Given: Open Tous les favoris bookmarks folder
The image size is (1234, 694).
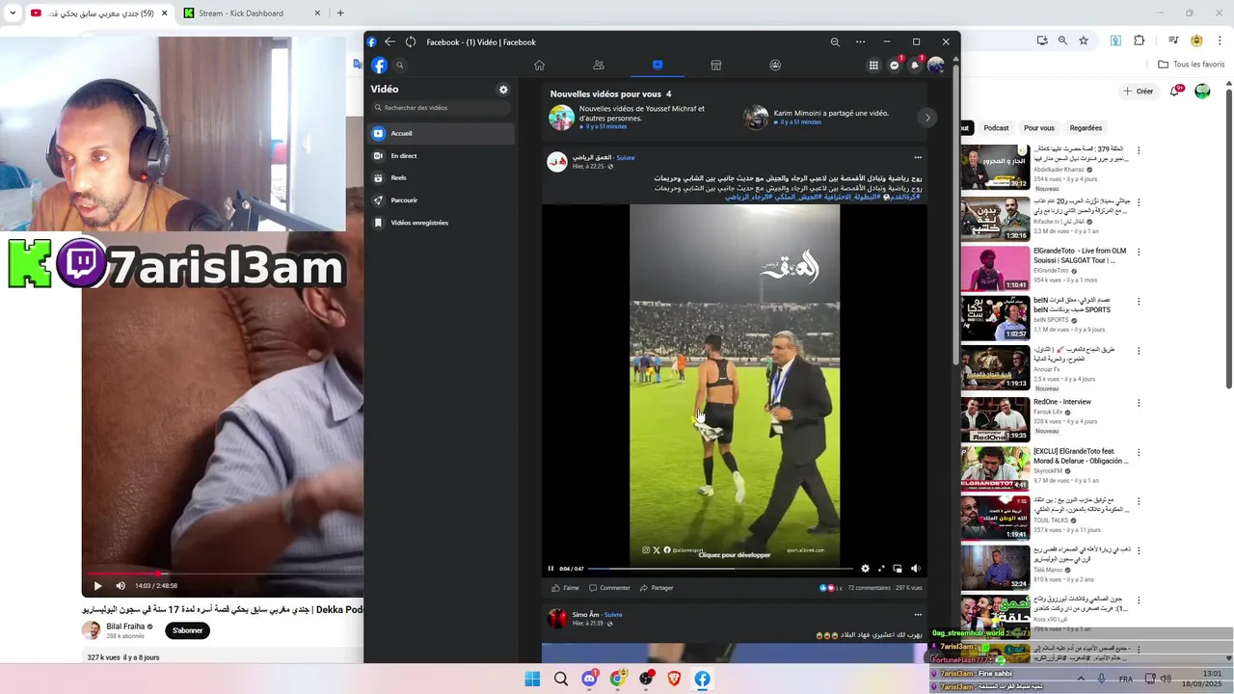Looking at the screenshot, I should click(x=1192, y=65).
